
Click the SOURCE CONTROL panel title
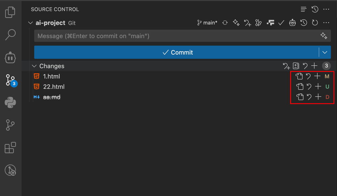tap(55, 9)
